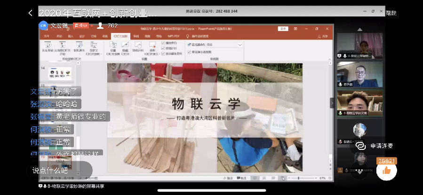The width and height of the screenshot is (423, 195).
Task: Toggle the 使用计时 checkbox
Action: pyautogui.click(x=163, y=48)
